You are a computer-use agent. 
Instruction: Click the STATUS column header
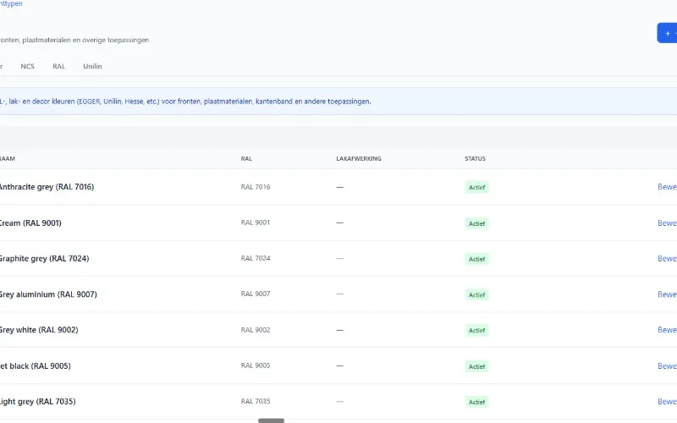[475, 158]
